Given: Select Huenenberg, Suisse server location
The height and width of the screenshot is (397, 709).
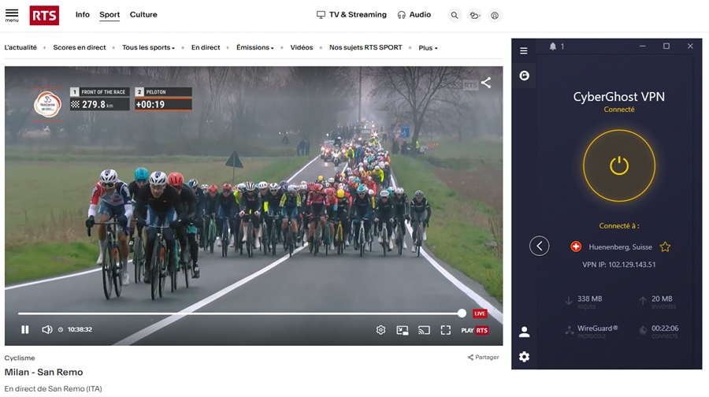Looking at the screenshot, I should 620,247.
